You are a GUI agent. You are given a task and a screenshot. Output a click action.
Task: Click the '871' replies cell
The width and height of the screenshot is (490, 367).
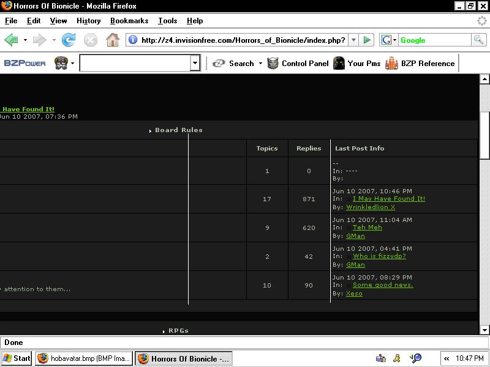(309, 199)
